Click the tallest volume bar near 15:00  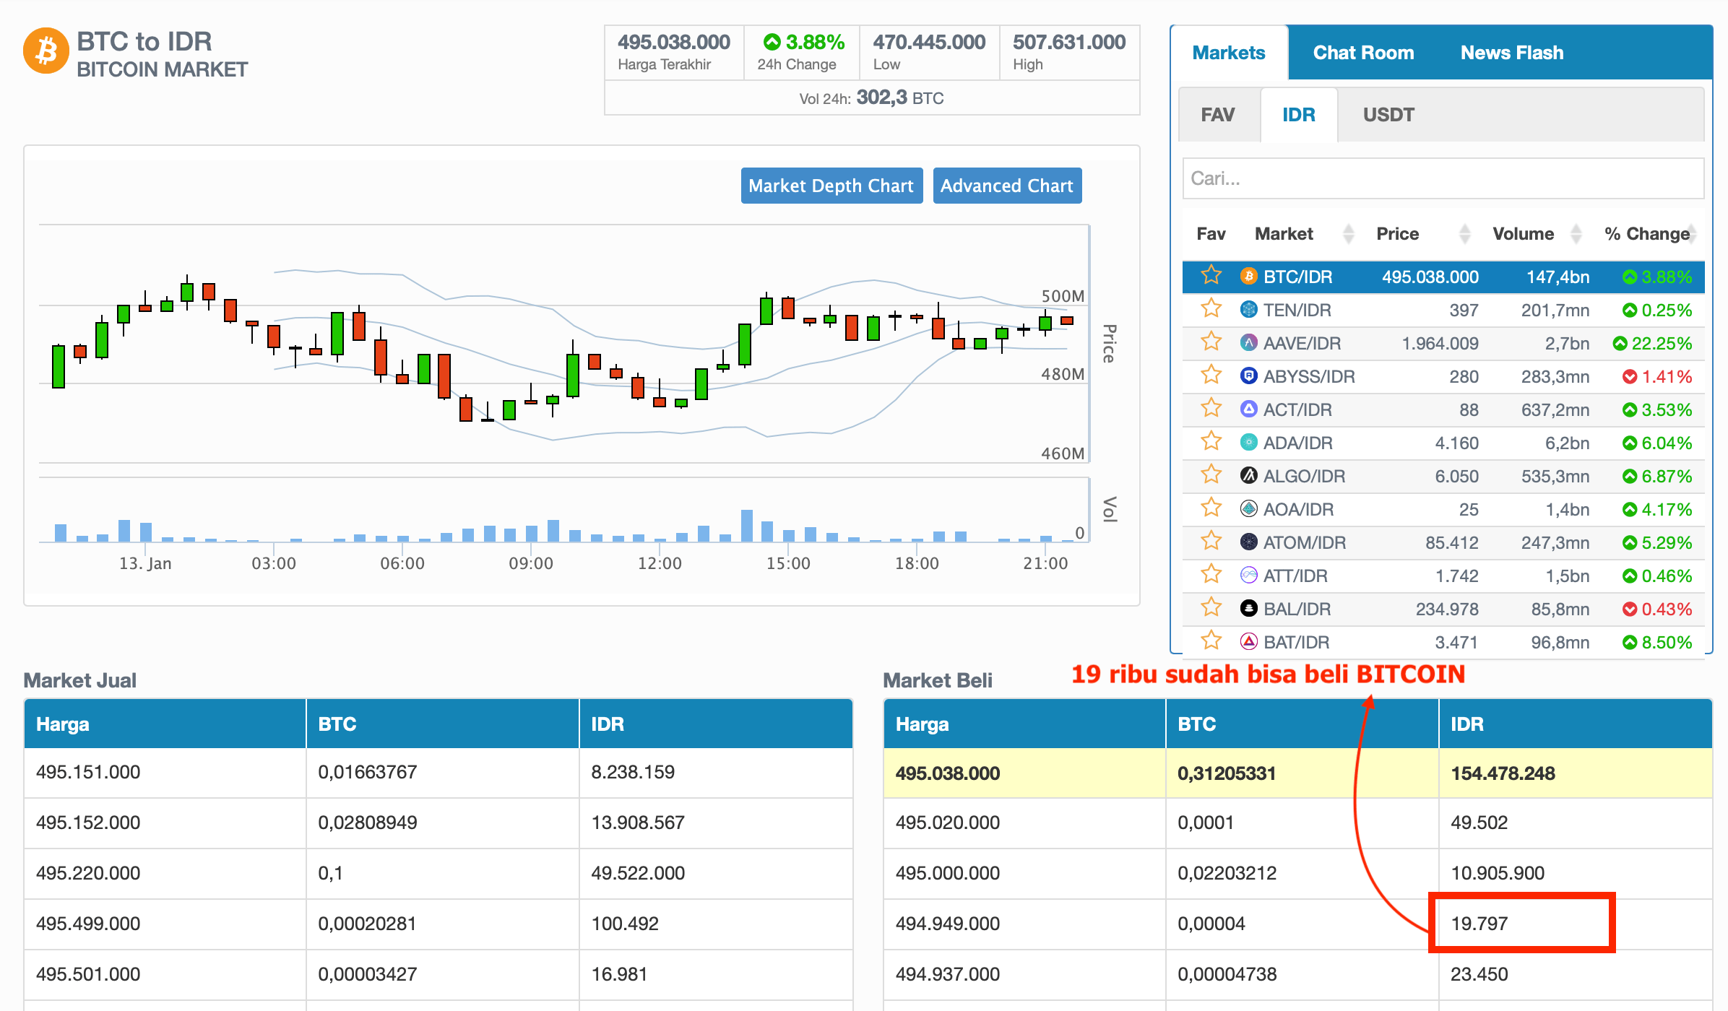click(x=746, y=525)
